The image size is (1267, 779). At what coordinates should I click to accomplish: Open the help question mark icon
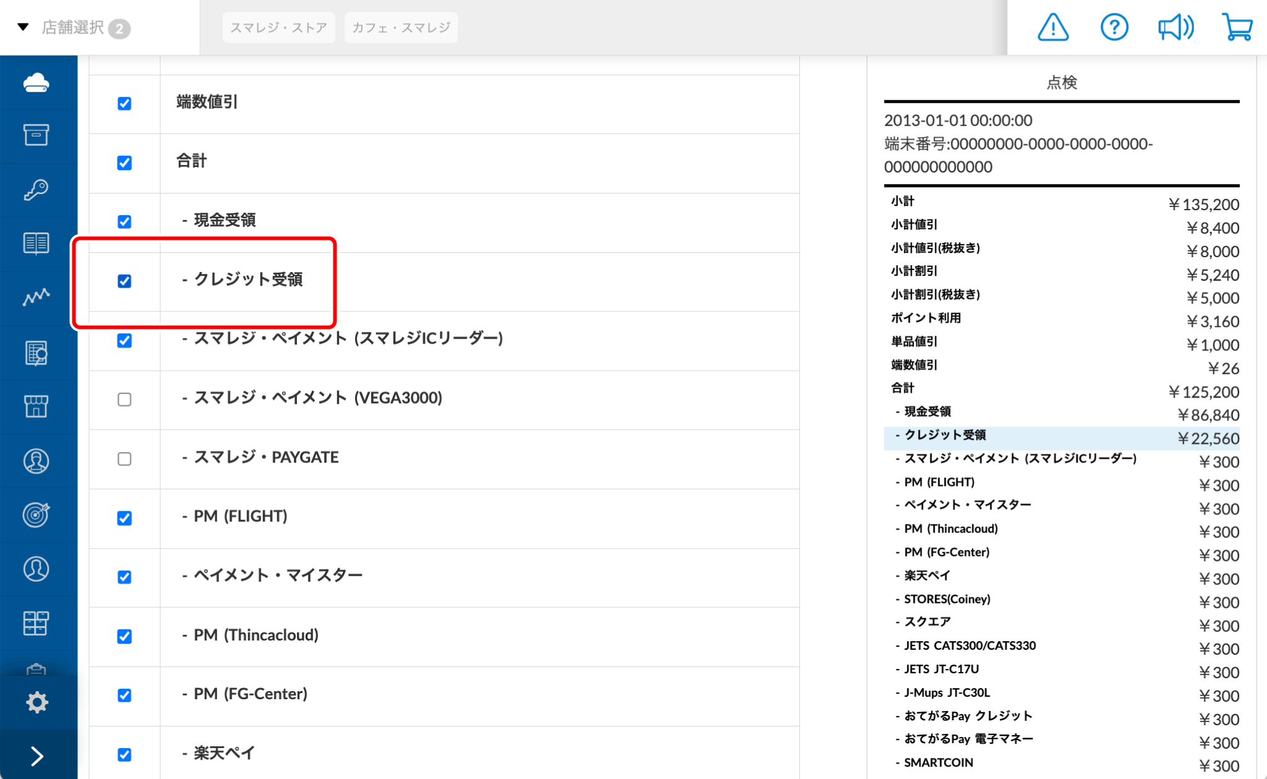1114,27
